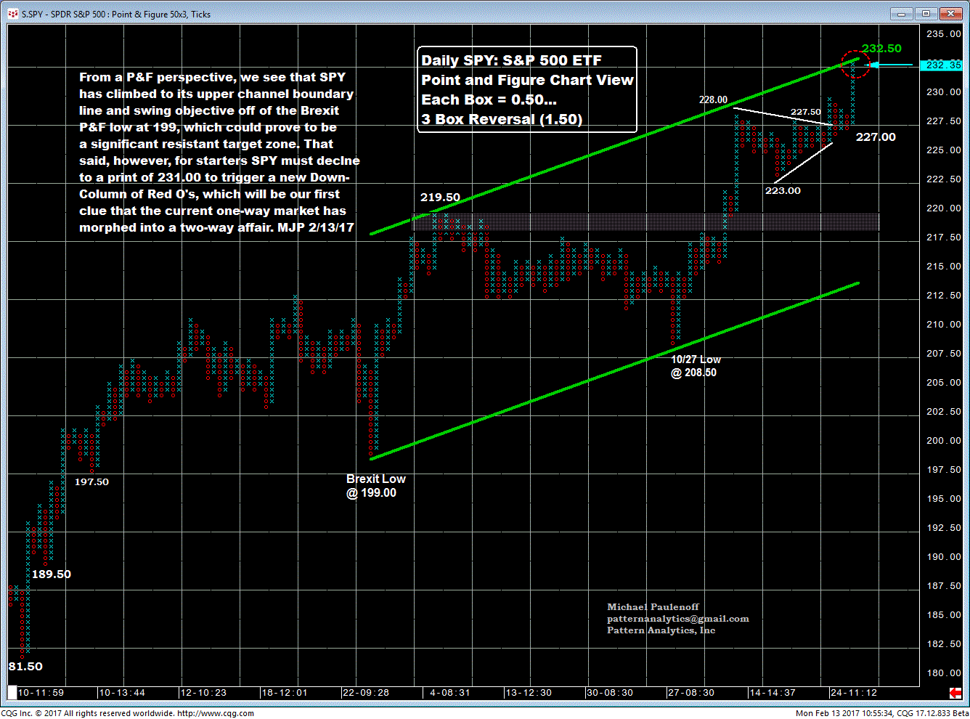Click the 10-13:44 time axis label
The image size is (970, 719).
122,692
